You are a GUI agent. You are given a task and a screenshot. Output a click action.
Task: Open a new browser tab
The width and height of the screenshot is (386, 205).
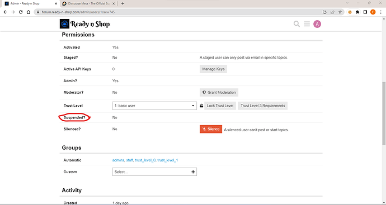[x=123, y=3]
